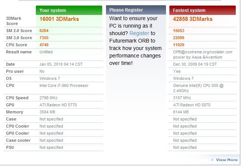Click the Memory row label
Screen dimensions: 241x166
click(15, 112)
